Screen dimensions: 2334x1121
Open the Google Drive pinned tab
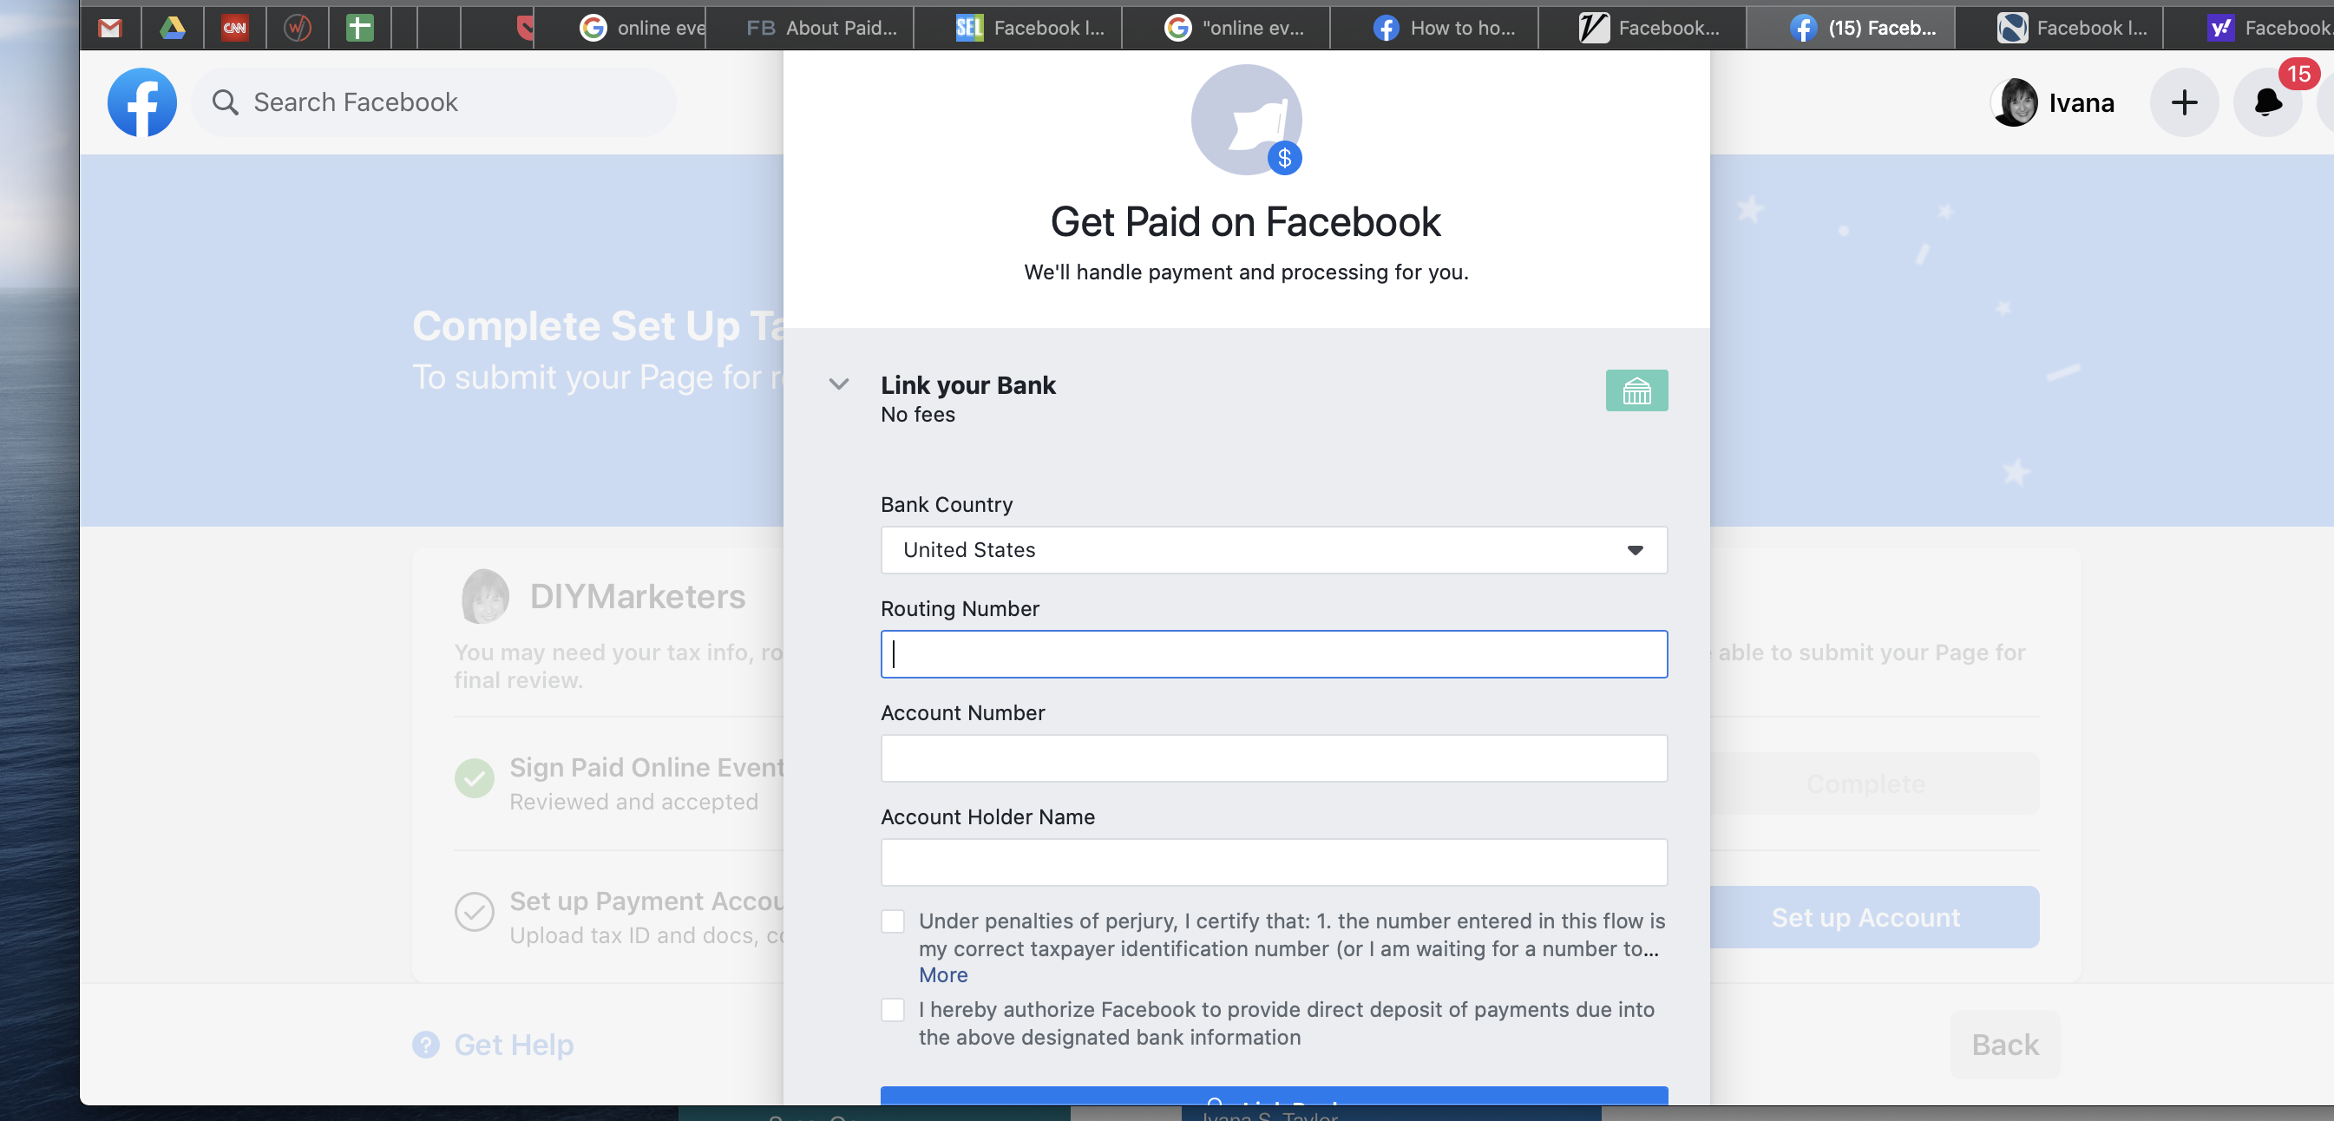point(172,28)
